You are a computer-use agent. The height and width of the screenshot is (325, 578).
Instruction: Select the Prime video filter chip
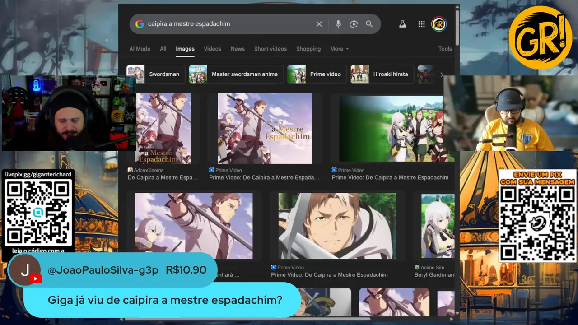[x=317, y=74]
